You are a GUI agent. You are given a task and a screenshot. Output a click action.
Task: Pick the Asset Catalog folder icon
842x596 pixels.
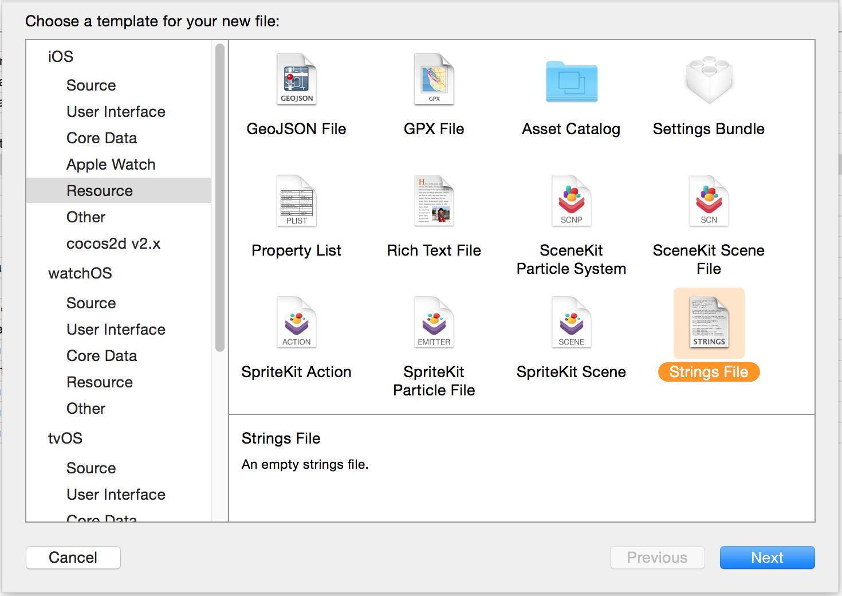coord(572,81)
